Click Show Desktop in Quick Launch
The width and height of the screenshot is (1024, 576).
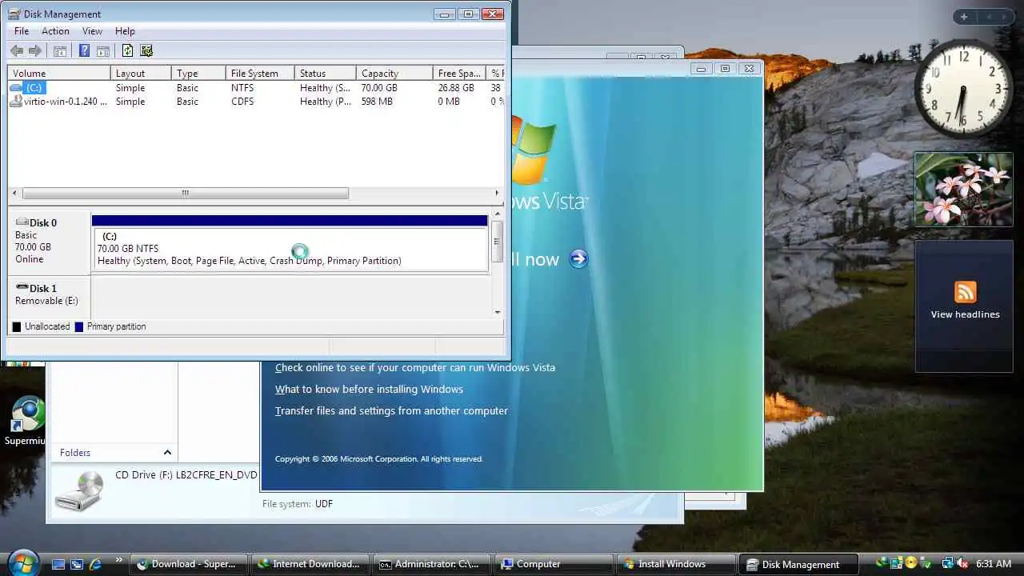click(x=58, y=564)
